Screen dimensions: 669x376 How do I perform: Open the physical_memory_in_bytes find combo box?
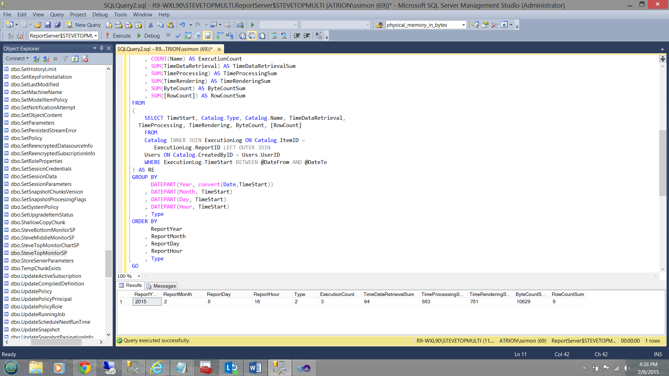pos(463,25)
